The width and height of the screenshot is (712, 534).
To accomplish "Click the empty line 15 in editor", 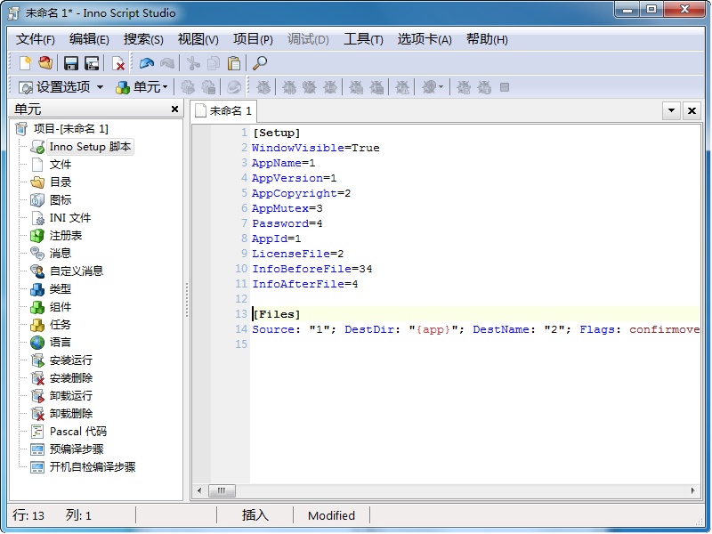I will [445, 344].
